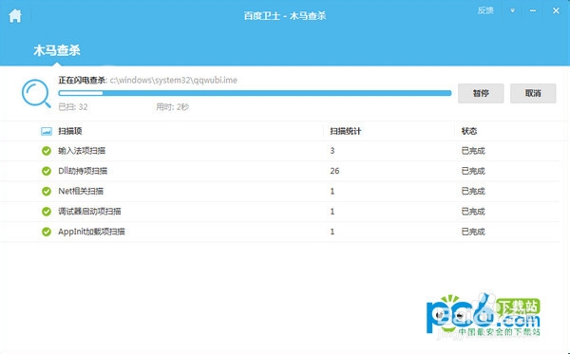Click the 百度卫士 - 木马查杀 window title

pos(285,16)
